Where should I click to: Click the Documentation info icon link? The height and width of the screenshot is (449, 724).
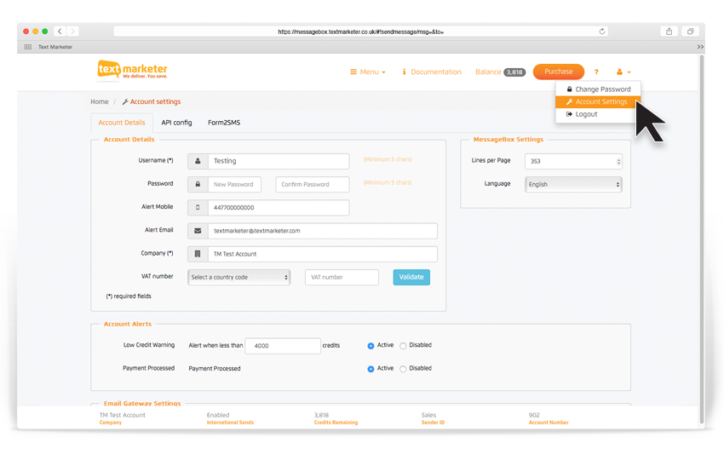click(432, 72)
